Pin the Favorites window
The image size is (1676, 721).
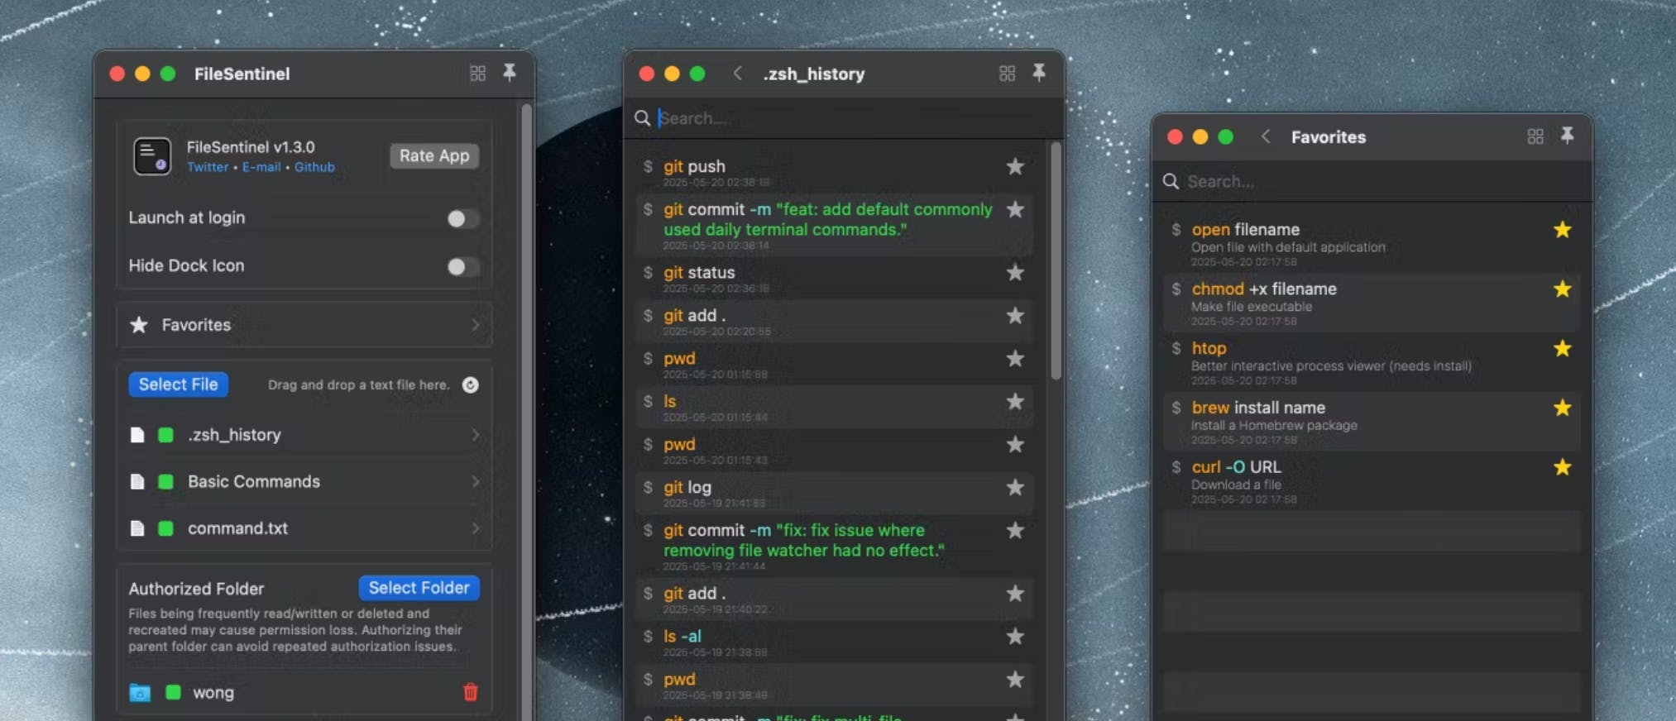tap(1567, 136)
